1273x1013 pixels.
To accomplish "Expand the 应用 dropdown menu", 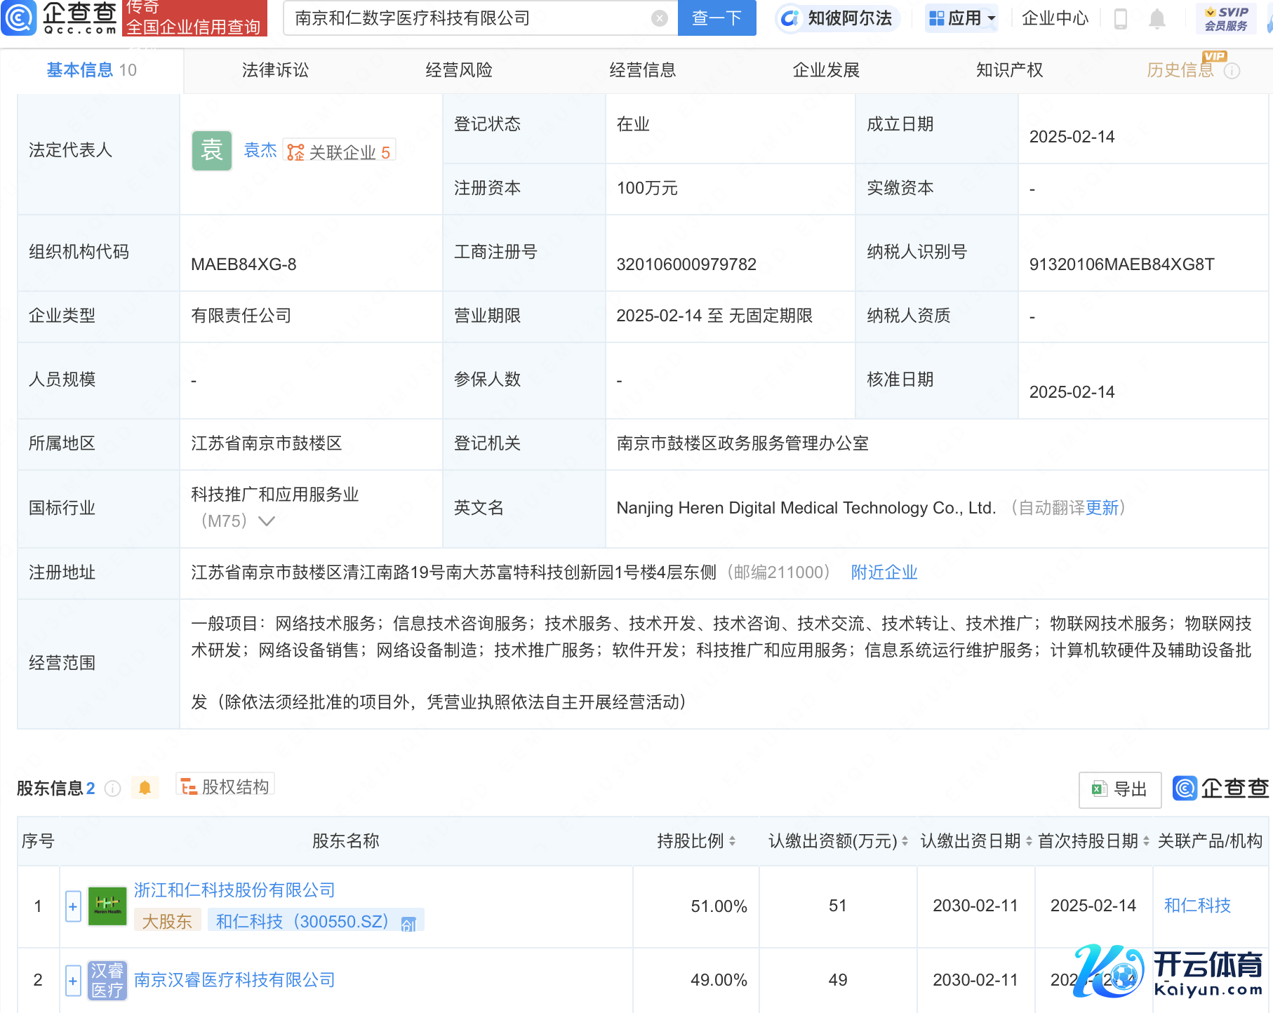I will click(x=962, y=18).
